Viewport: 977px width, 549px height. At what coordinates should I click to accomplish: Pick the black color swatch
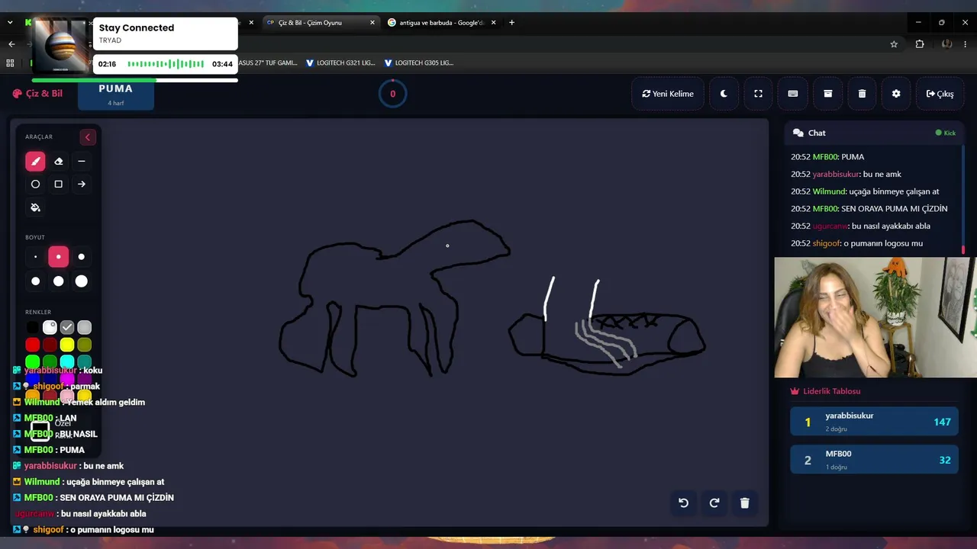click(x=32, y=327)
